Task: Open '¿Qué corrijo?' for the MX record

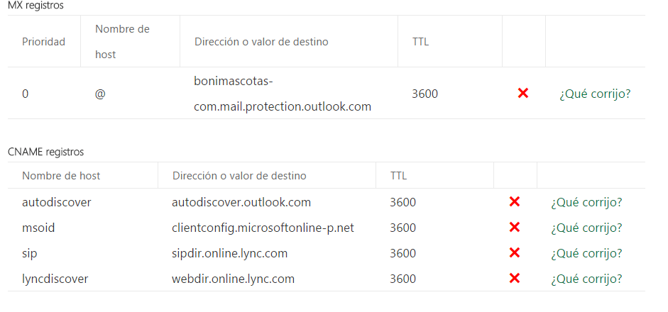Action: 595,94
